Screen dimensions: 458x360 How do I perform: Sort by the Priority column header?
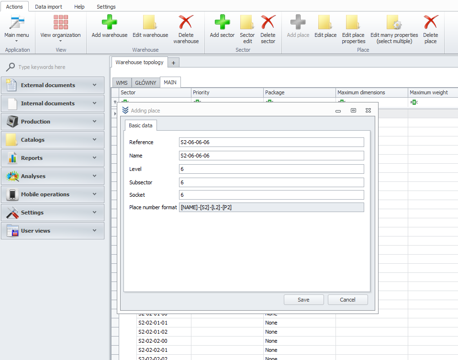[x=227, y=92]
